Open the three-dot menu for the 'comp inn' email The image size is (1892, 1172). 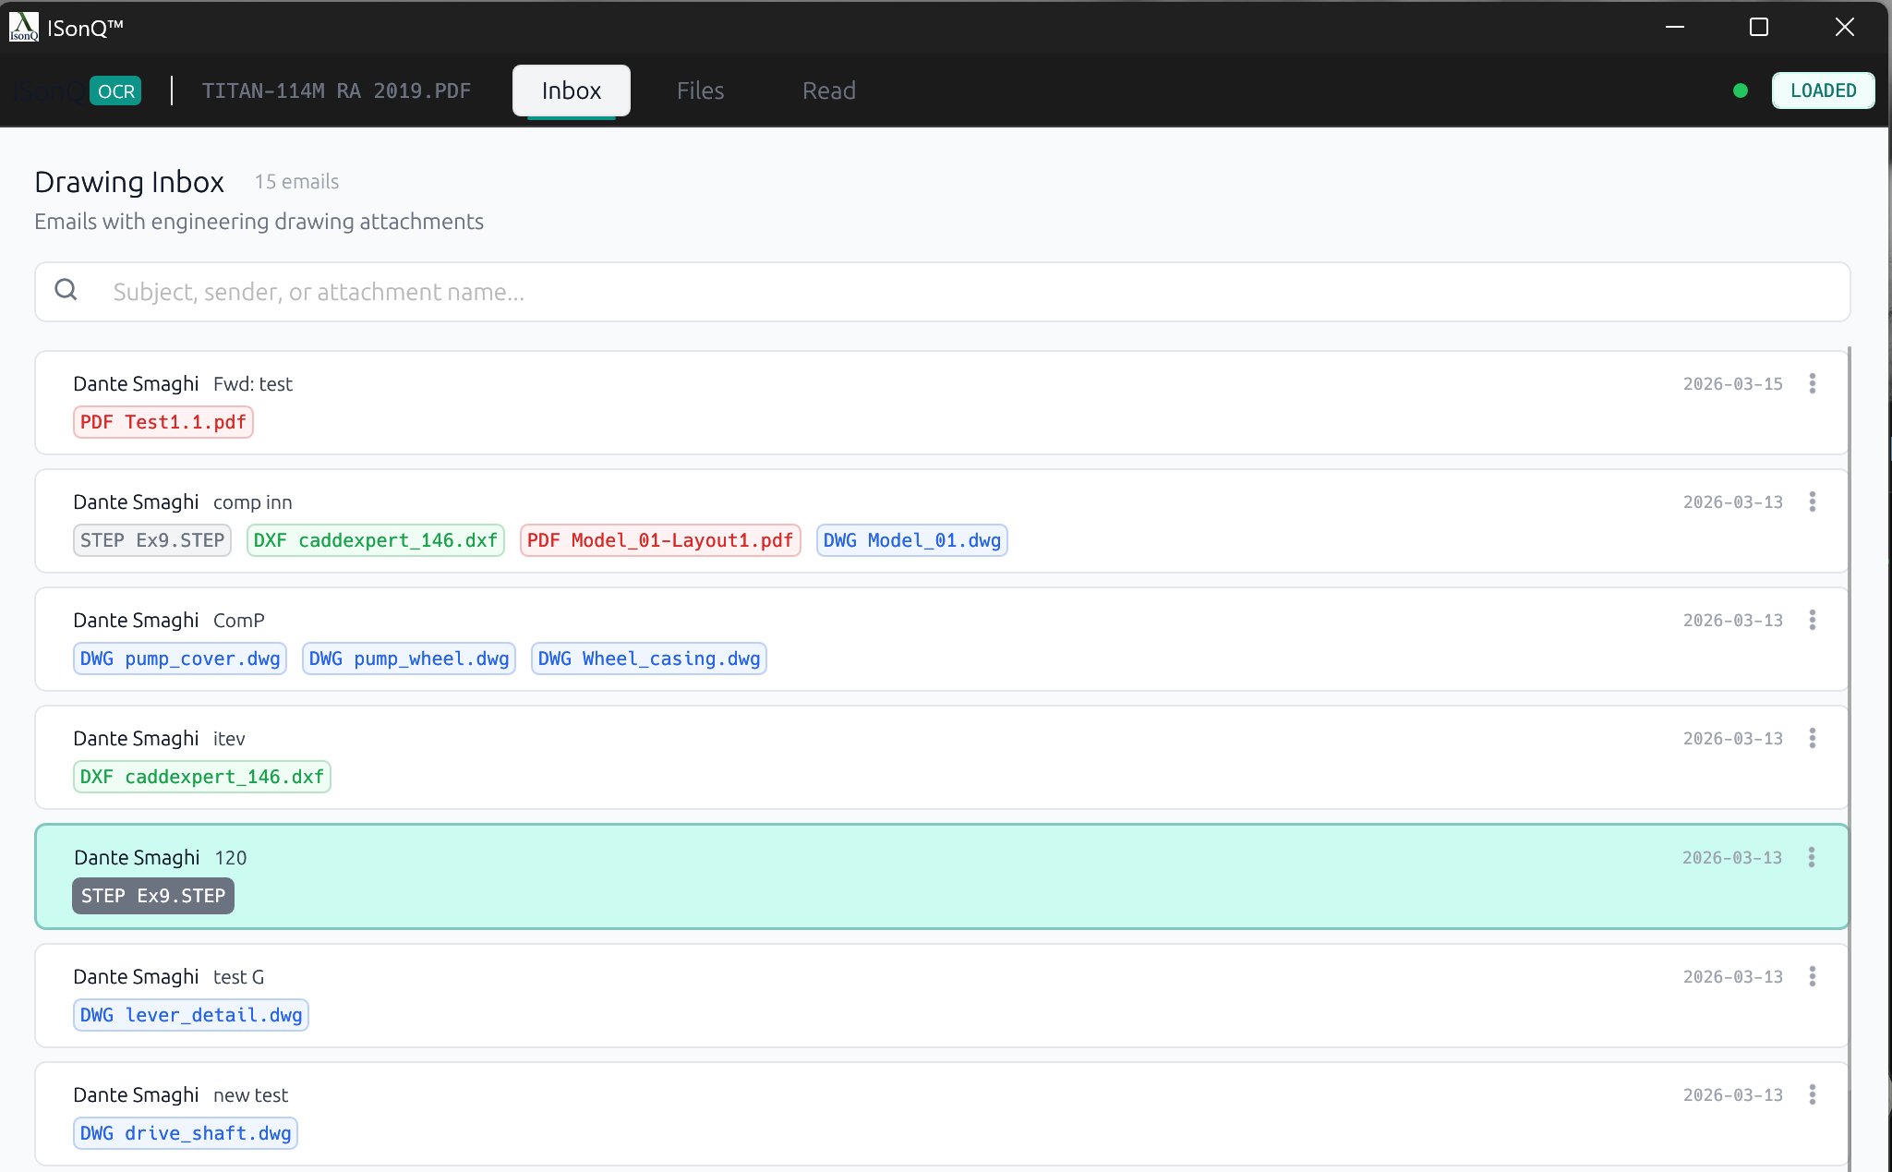click(1812, 501)
